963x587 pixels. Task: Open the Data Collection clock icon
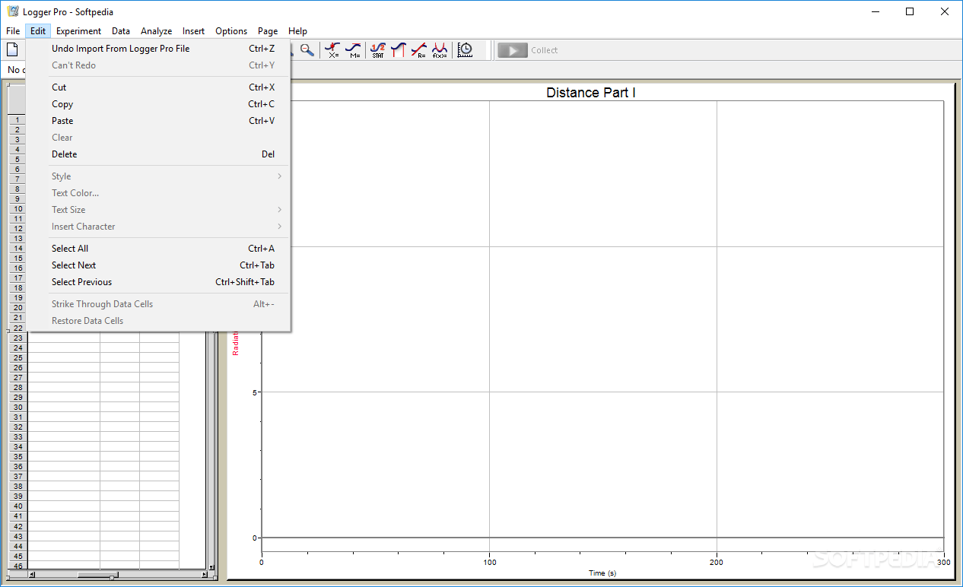465,50
